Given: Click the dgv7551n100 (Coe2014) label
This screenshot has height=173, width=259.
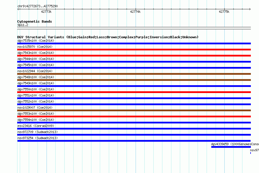Looking at the screenshot, I should [x=36, y=95].
